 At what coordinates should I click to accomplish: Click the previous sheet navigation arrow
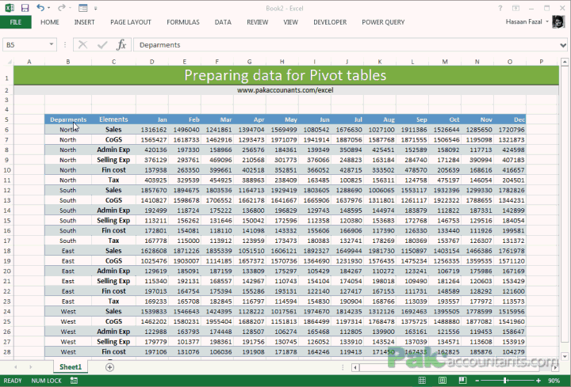click(16, 367)
